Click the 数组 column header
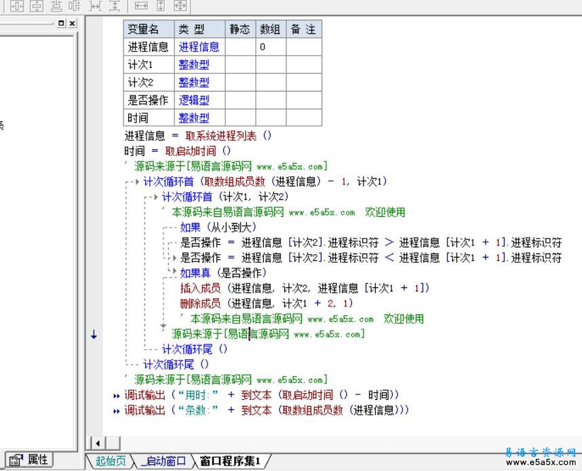This screenshot has height=471, width=582. [x=271, y=29]
